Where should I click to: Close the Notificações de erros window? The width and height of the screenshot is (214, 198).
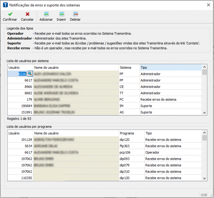pyautogui.click(x=208, y=5)
